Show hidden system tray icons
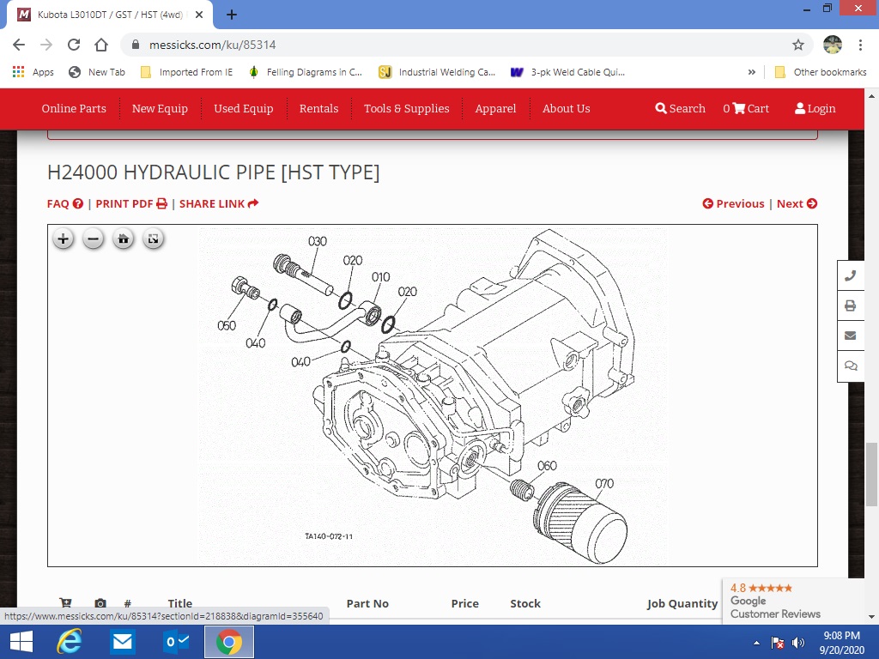Image resolution: width=879 pixels, height=659 pixels. click(757, 643)
